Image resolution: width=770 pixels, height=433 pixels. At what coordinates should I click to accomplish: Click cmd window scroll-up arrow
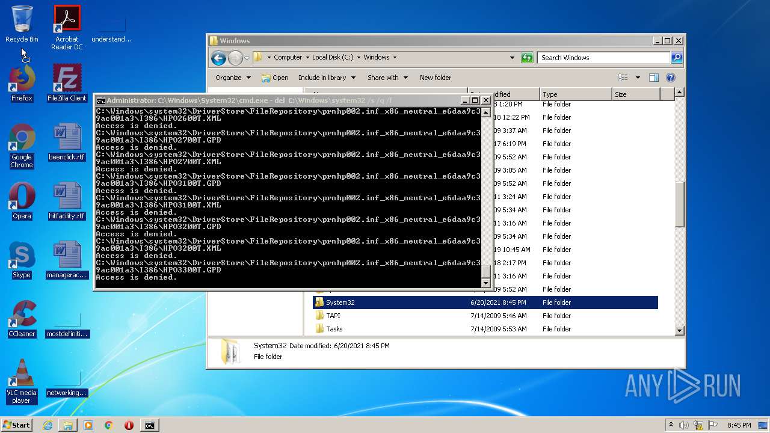coord(486,112)
